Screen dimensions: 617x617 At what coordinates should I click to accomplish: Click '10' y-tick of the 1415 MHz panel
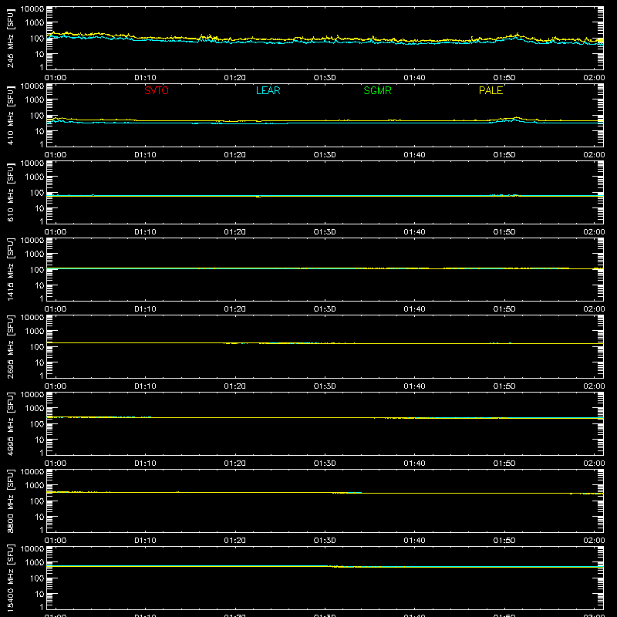tap(40, 285)
